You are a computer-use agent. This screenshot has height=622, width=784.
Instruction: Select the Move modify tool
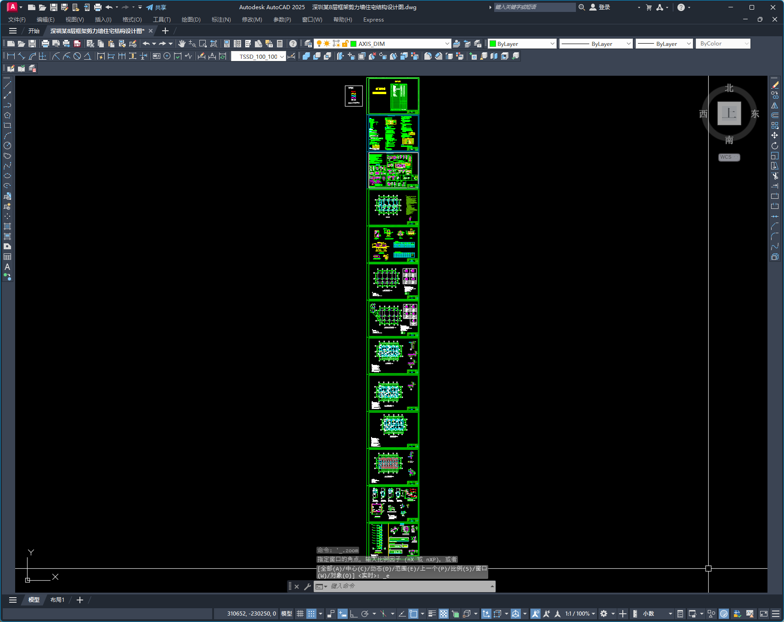point(775,135)
